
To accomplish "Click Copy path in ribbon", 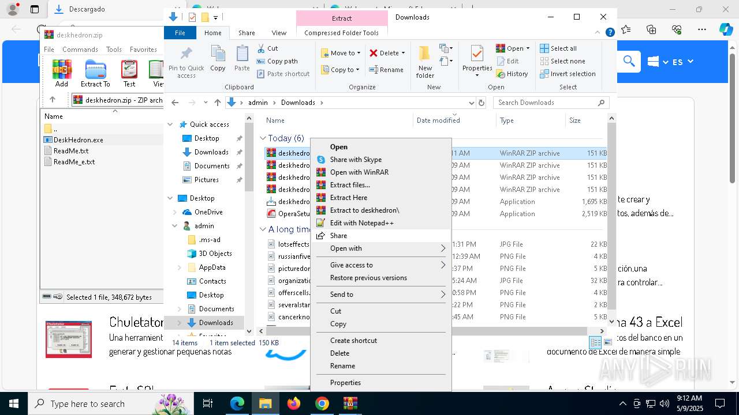I will (277, 61).
